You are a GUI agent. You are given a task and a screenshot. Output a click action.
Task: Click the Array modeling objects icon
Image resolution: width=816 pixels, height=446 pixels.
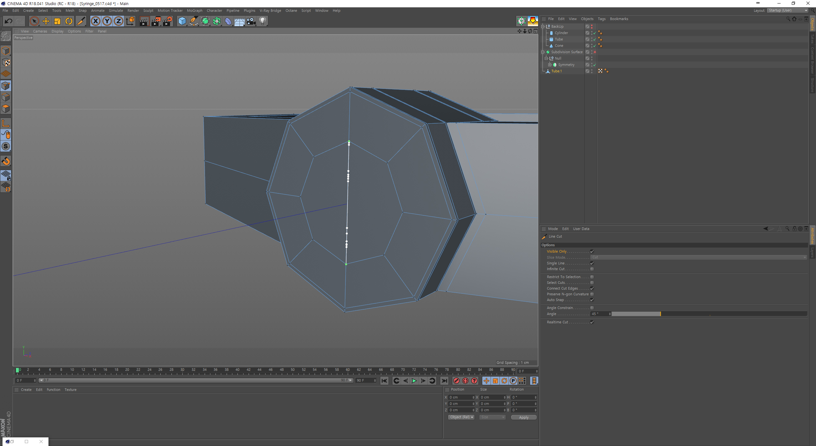click(x=217, y=21)
